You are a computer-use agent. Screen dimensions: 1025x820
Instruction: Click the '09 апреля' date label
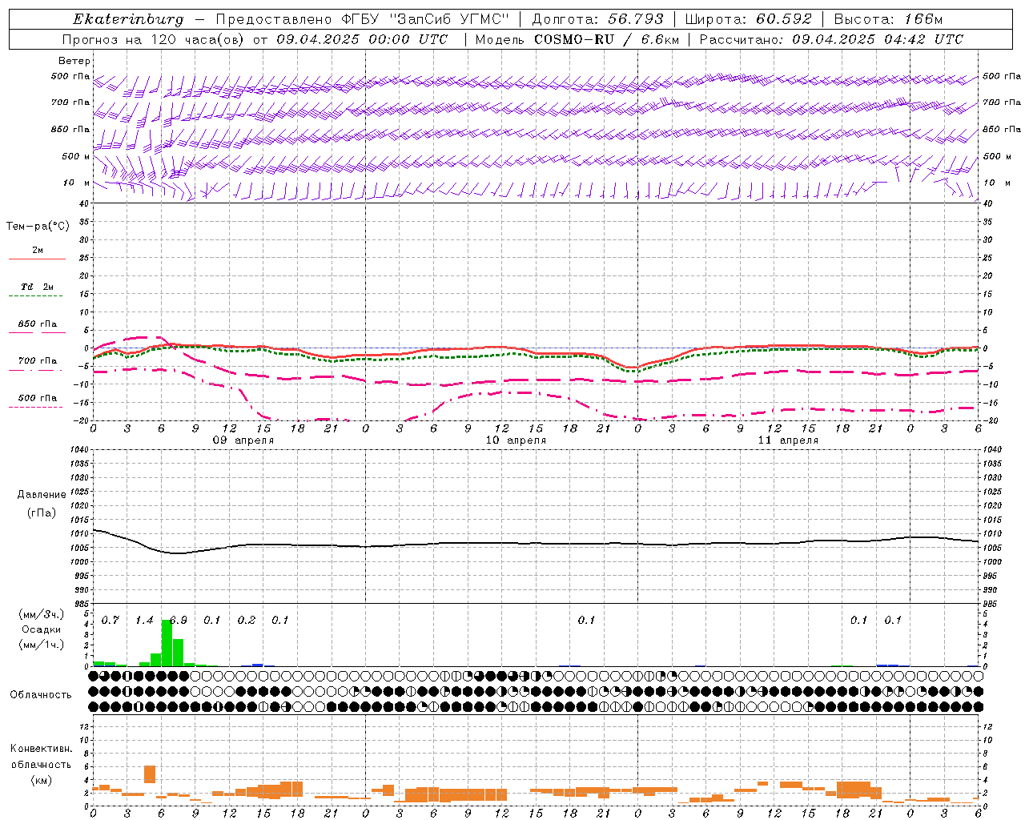tap(243, 440)
